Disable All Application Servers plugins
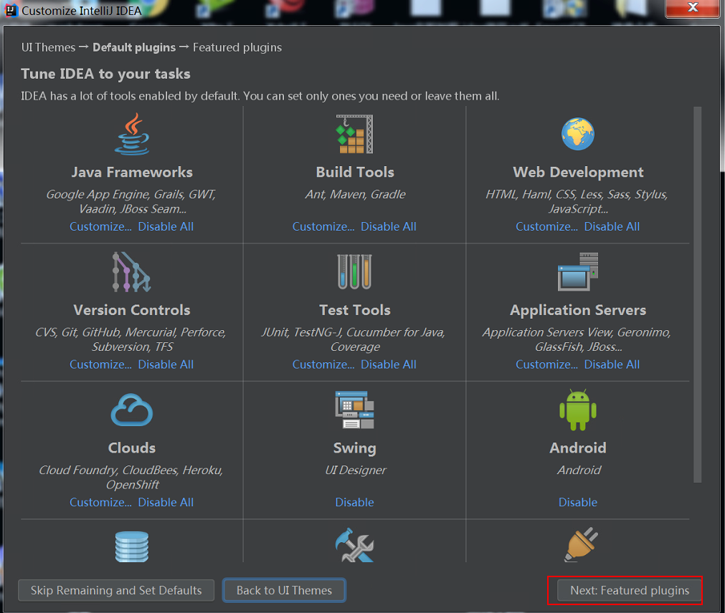This screenshot has width=725, height=613. tap(612, 365)
